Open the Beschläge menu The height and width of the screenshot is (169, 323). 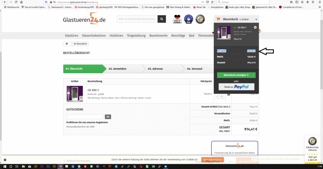pyautogui.click(x=178, y=35)
